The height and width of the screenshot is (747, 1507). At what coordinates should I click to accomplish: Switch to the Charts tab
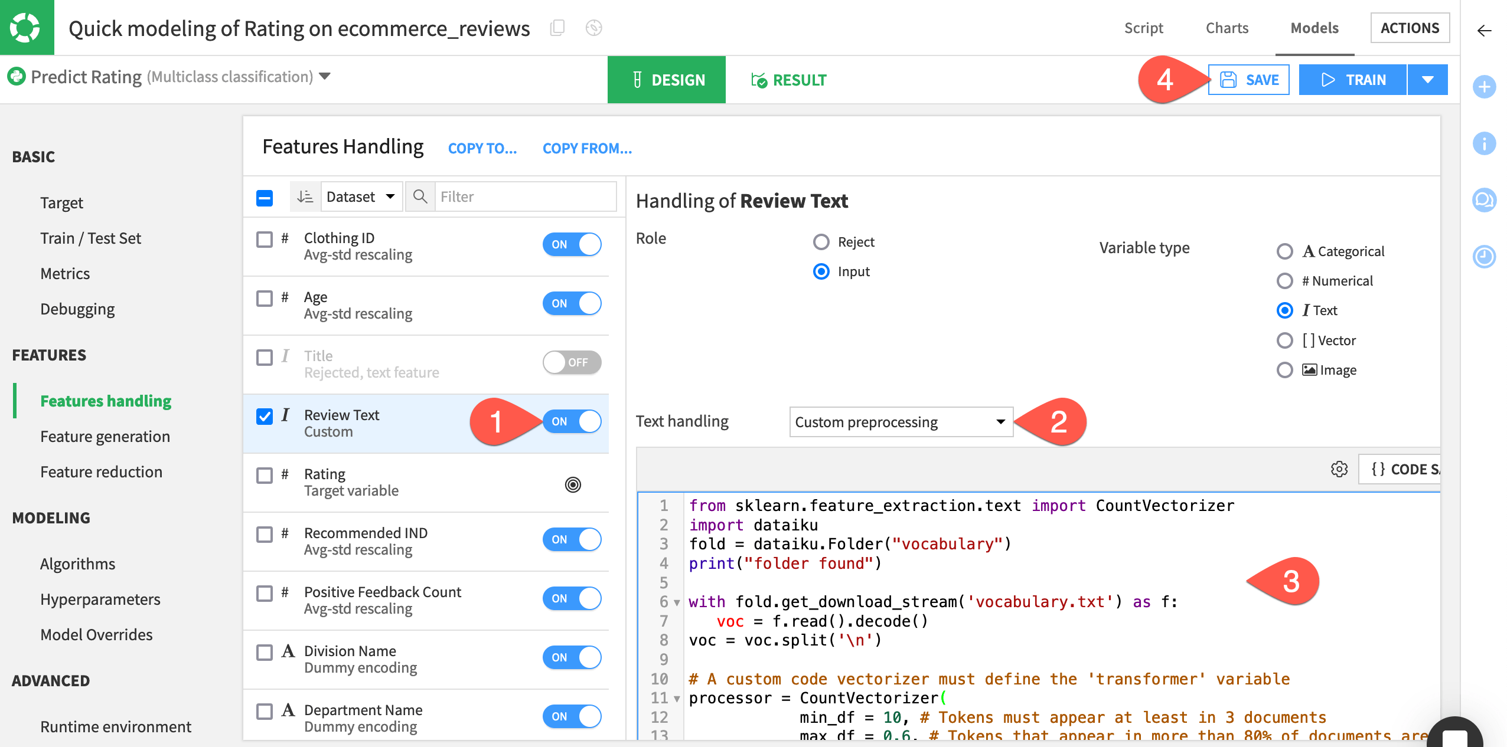(x=1227, y=28)
